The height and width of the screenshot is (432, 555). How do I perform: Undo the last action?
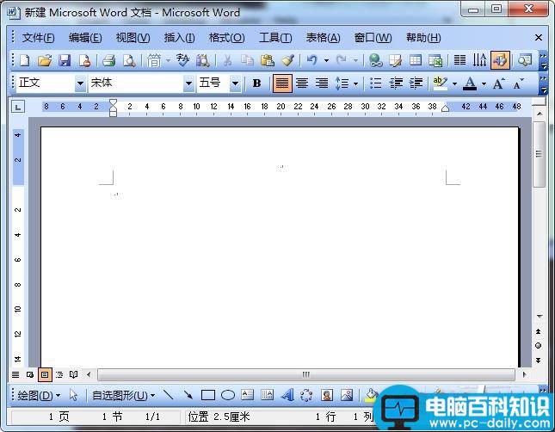pyautogui.click(x=311, y=60)
